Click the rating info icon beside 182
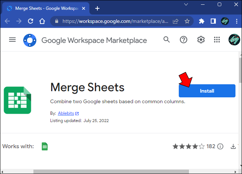The width and height of the screenshot is (242, 174). [221, 146]
